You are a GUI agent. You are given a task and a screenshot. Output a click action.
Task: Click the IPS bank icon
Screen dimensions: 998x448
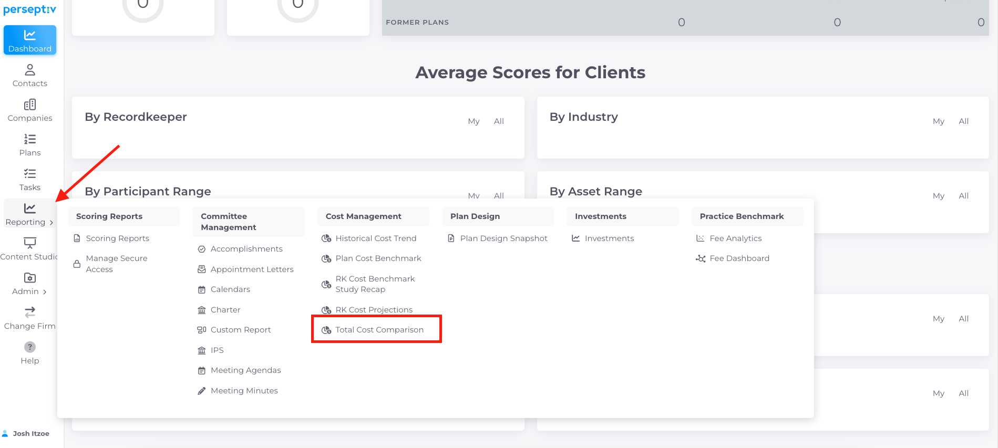(x=202, y=350)
